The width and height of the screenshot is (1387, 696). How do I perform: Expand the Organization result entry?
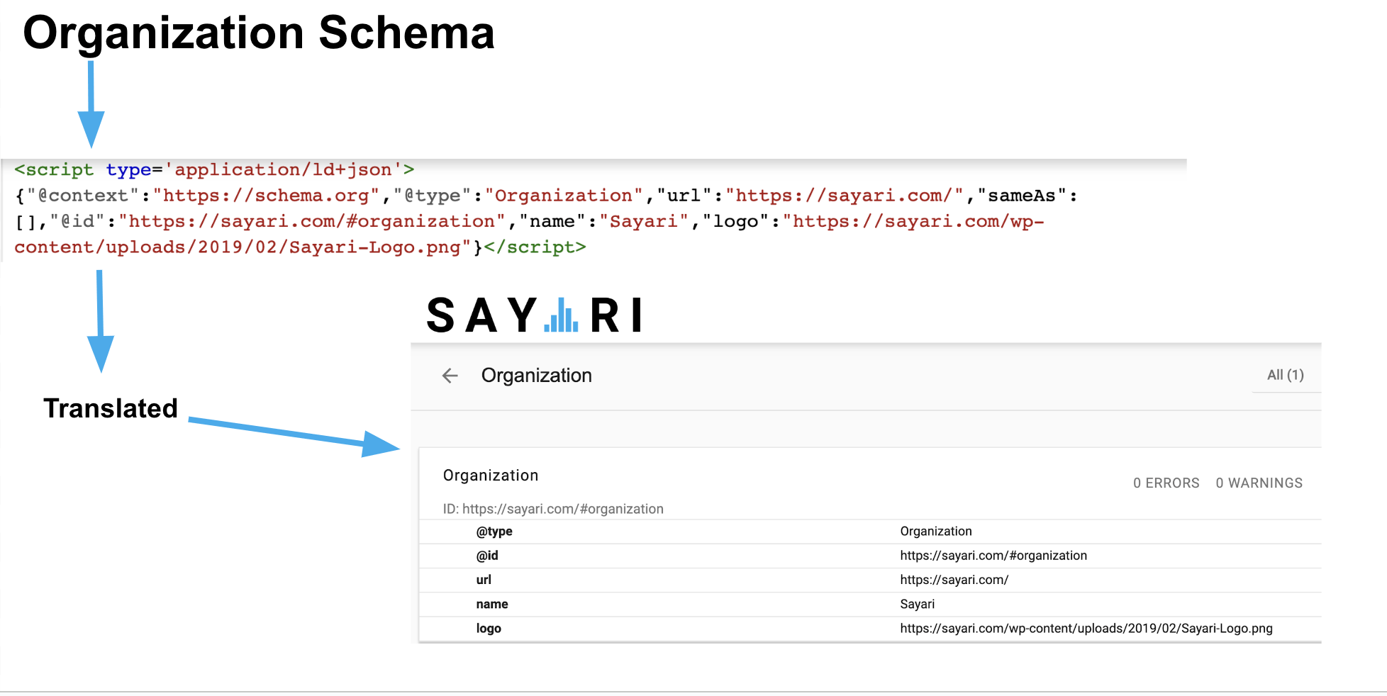(490, 475)
